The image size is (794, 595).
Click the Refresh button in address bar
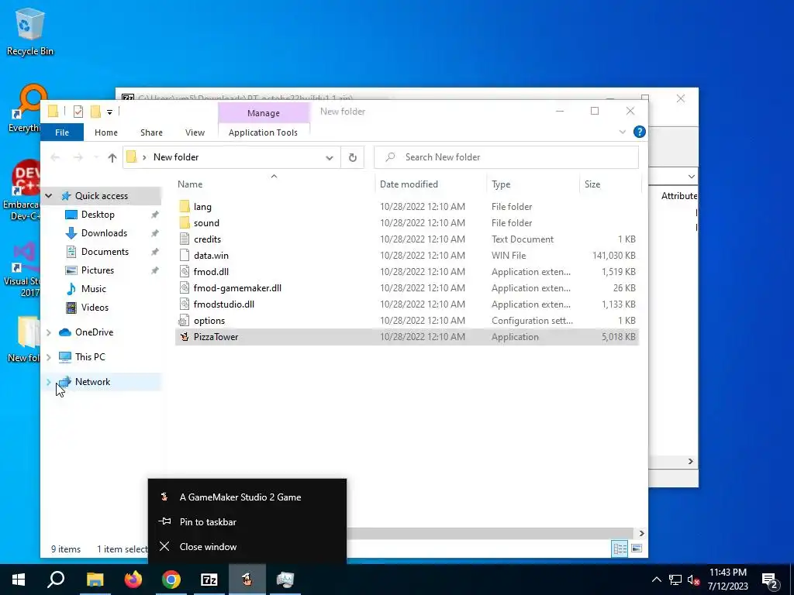pyautogui.click(x=353, y=157)
